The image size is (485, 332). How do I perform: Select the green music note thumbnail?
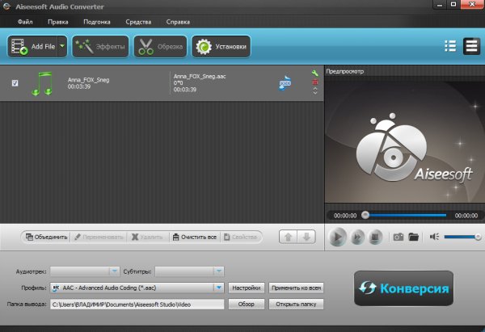click(42, 83)
